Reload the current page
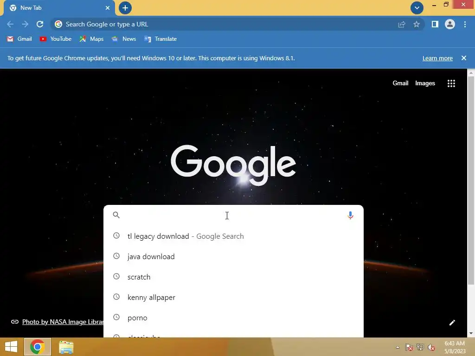 tap(40, 24)
